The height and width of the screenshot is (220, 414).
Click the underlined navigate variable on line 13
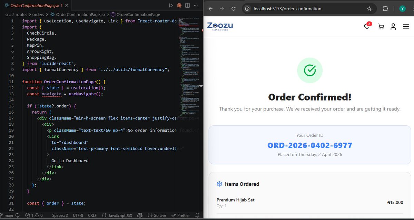point(51,94)
